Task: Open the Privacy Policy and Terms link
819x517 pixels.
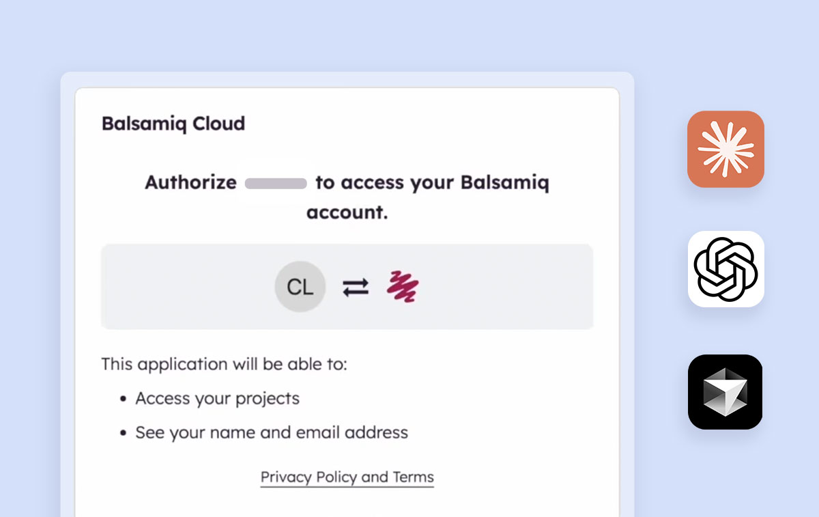Action: pyautogui.click(x=347, y=477)
